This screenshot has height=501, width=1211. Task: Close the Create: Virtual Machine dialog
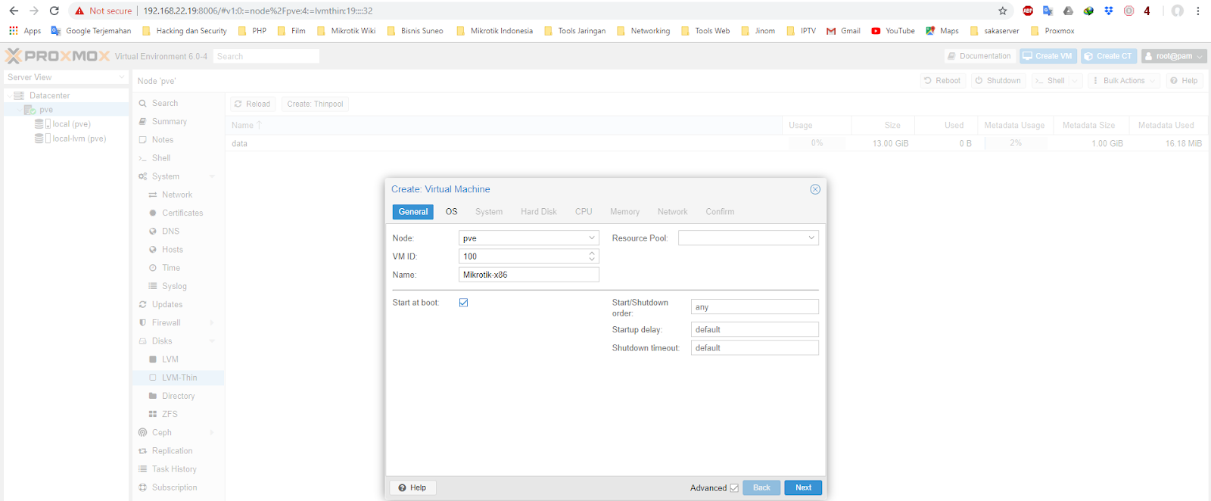[815, 189]
